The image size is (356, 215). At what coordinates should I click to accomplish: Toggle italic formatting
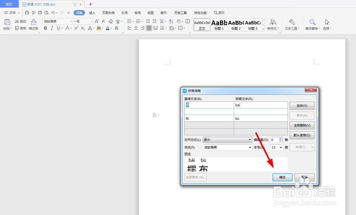[x=51, y=28]
